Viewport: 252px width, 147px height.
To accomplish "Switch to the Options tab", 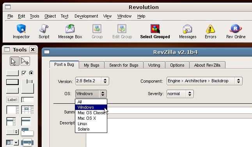I will 177,65.
